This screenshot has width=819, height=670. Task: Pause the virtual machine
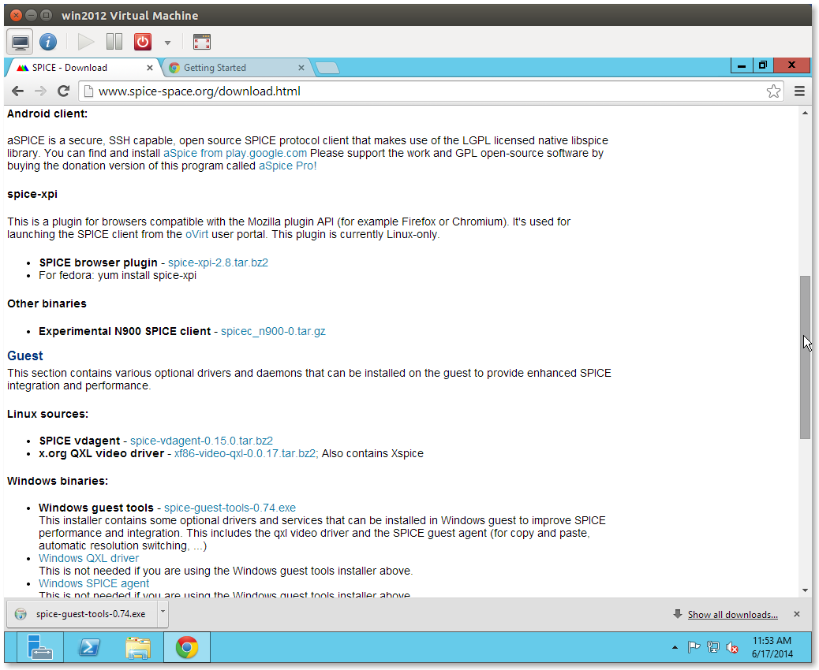pos(114,43)
